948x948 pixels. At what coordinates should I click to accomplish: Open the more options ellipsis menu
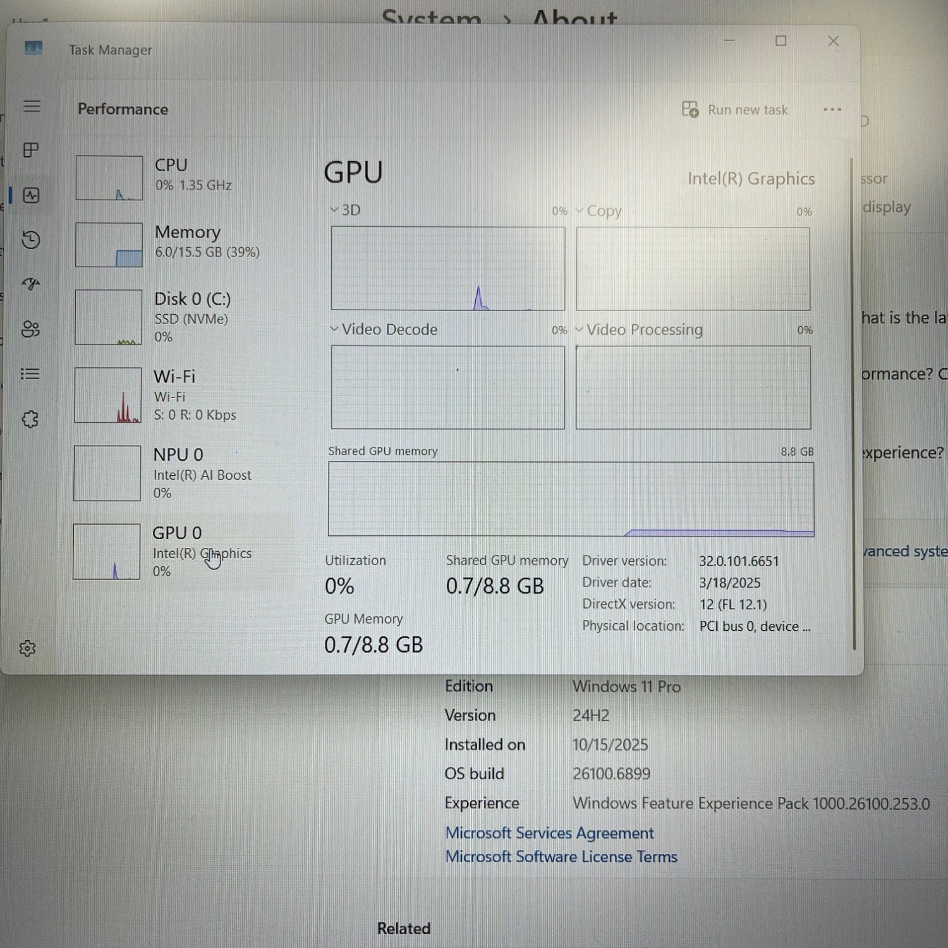tap(832, 109)
